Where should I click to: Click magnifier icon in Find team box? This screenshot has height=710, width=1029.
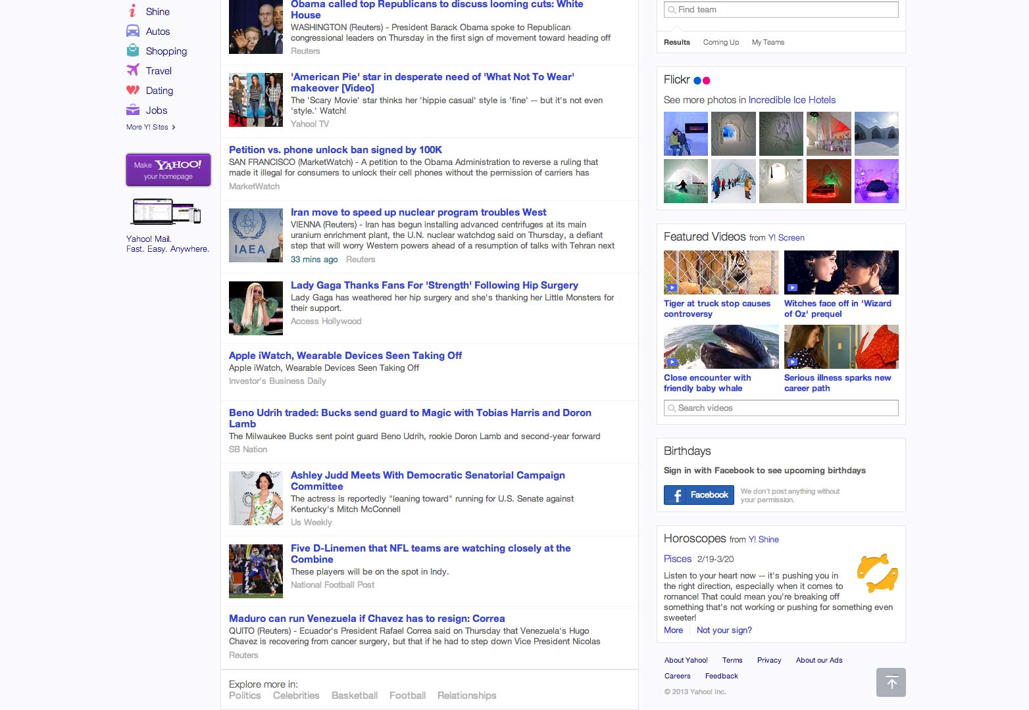pyautogui.click(x=671, y=10)
